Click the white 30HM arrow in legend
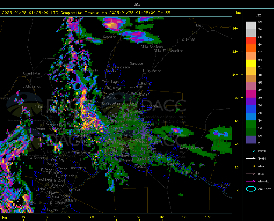 (251, 158)
